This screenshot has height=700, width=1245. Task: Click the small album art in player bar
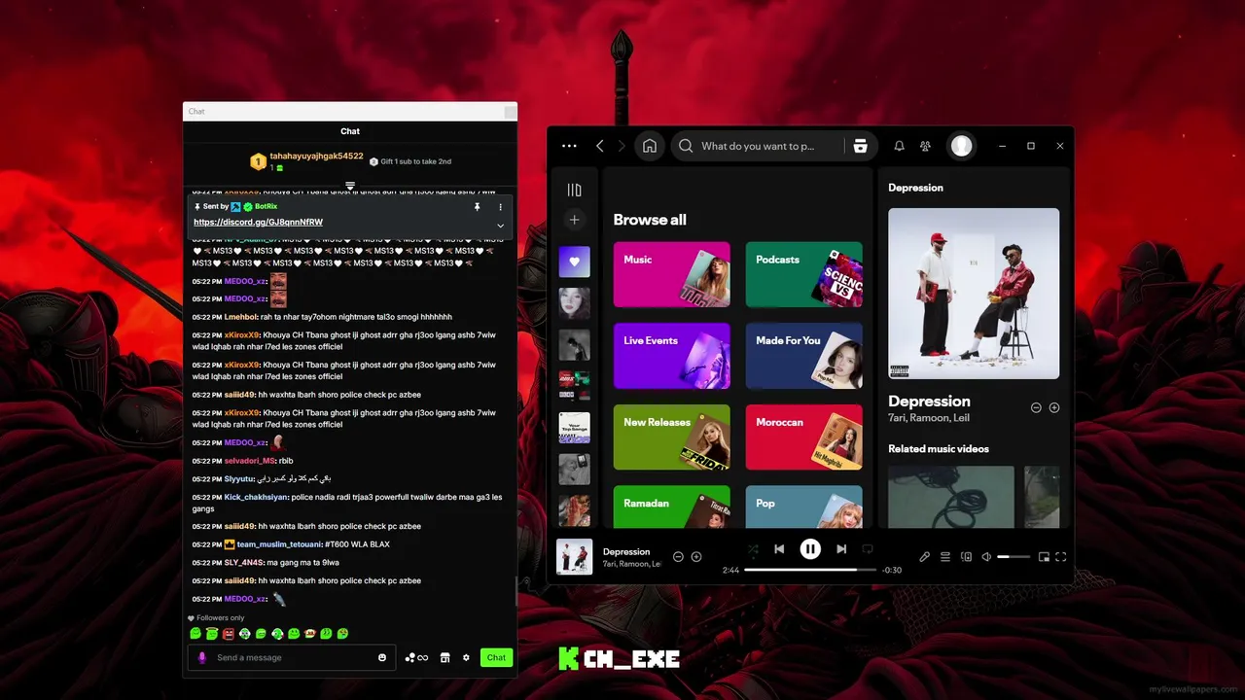click(574, 557)
